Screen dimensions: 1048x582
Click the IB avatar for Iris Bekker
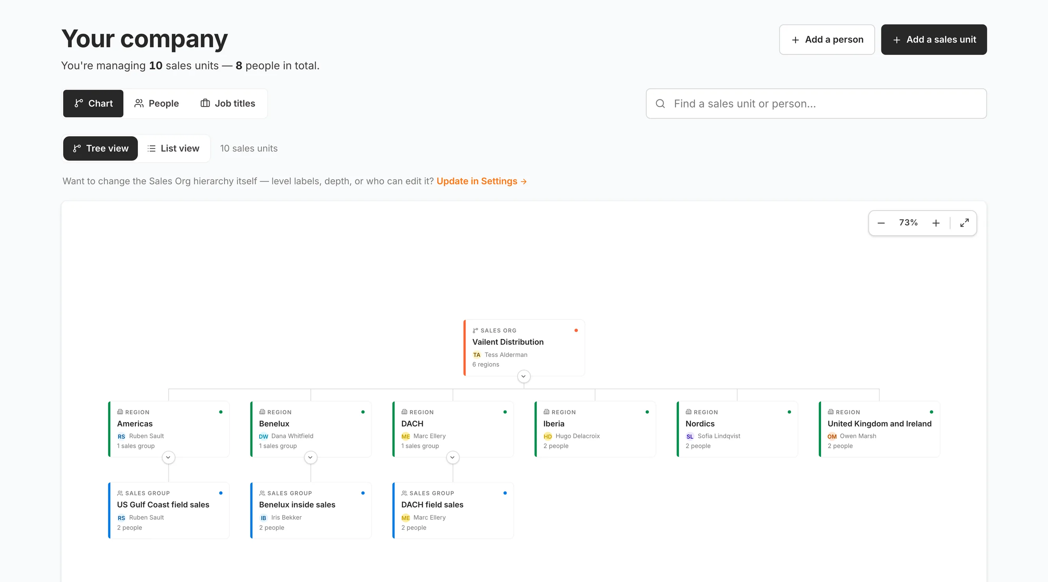pyautogui.click(x=264, y=518)
